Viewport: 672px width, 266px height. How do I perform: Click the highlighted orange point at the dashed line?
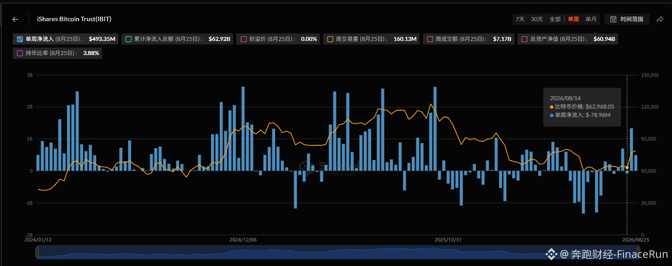[x=627, y=167]
